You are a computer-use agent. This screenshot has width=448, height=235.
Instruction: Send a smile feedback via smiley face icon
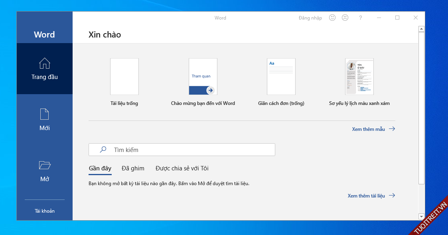tap(332, 18)
